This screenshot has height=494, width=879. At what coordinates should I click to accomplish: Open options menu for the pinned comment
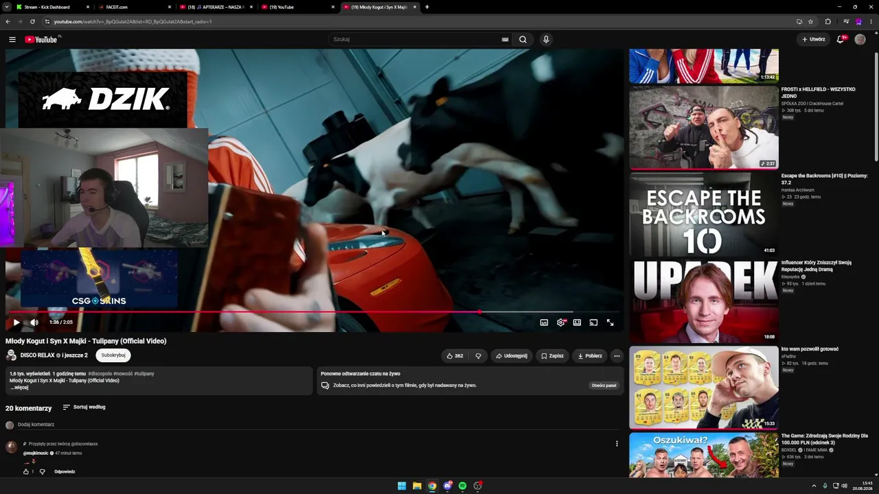617,444
